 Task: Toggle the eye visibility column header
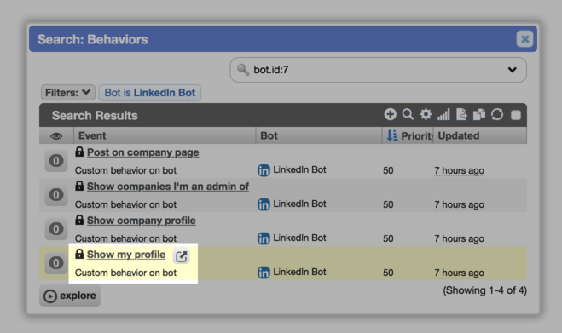[x=56, y=136]
